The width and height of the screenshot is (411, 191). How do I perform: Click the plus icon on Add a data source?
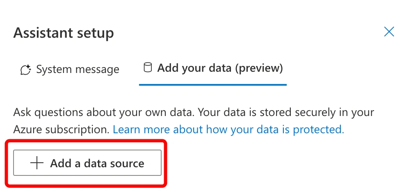(37, 163)
